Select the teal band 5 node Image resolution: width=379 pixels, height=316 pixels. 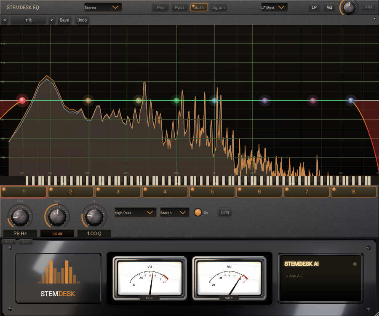coord(214,100)
